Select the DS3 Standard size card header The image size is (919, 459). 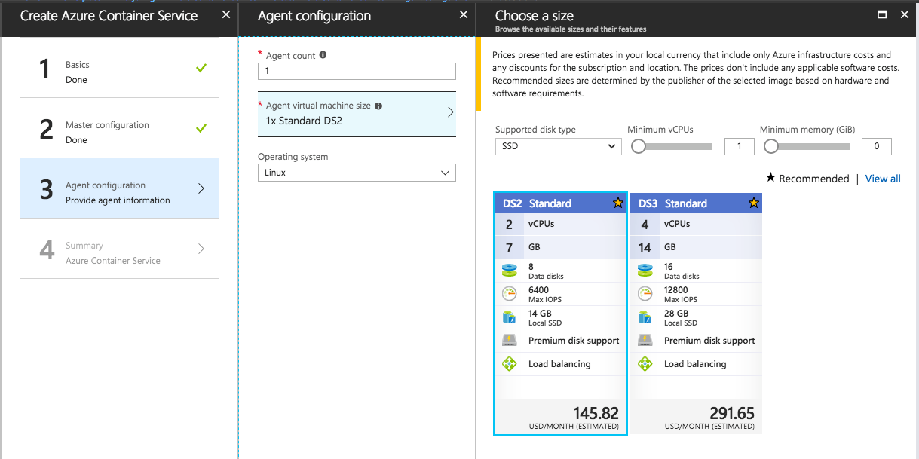tap(696, 203)
